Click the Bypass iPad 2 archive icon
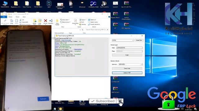Viewport: 199px width, 111px height. (x=115, y=15)
